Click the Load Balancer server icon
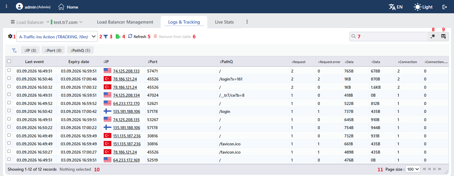Screen dimensions: 454x176 coord(13,22)
